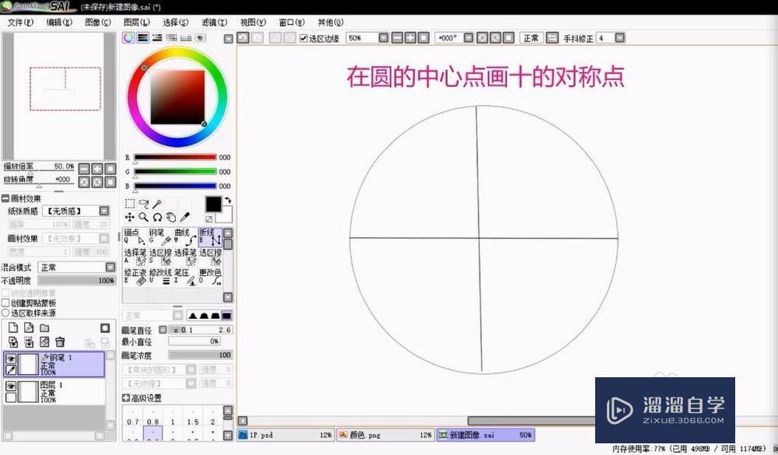Toggle visibility of 图层1 layer

(12, 386)
